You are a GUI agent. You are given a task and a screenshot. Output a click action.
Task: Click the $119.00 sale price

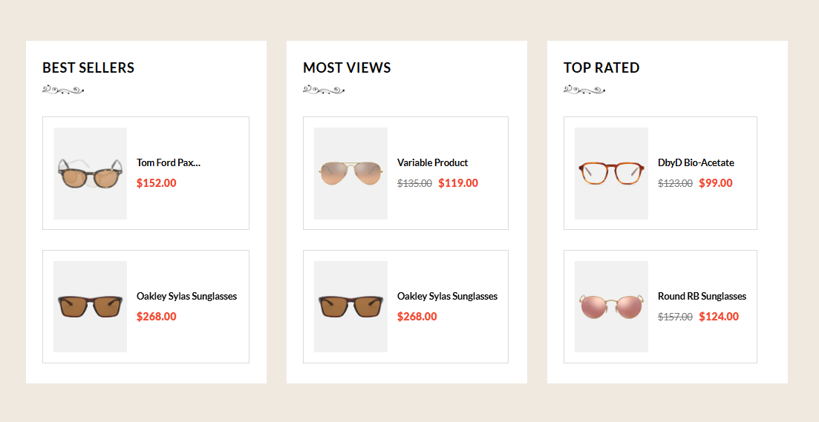click(458, 183)
